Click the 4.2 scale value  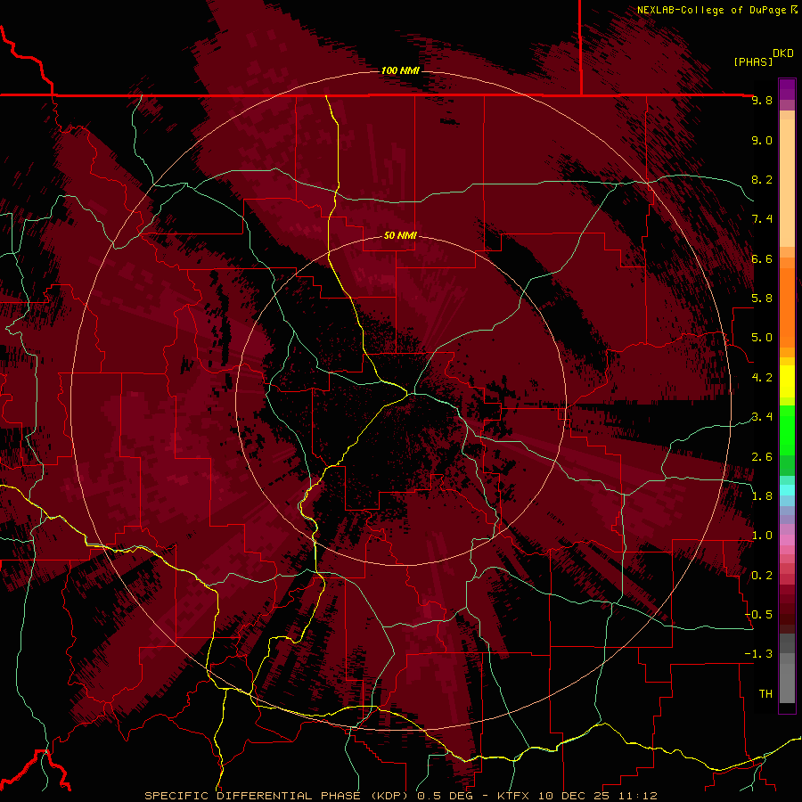coord(762,378)
